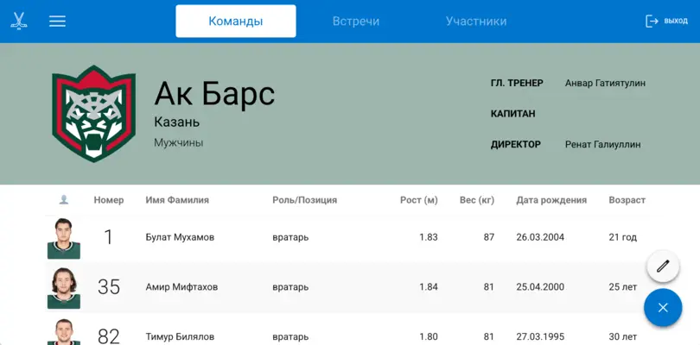The width and height of the screenshot is (700, 345).
Task: Sort by the Вес (кг) column header
Action: pos(477,200)
